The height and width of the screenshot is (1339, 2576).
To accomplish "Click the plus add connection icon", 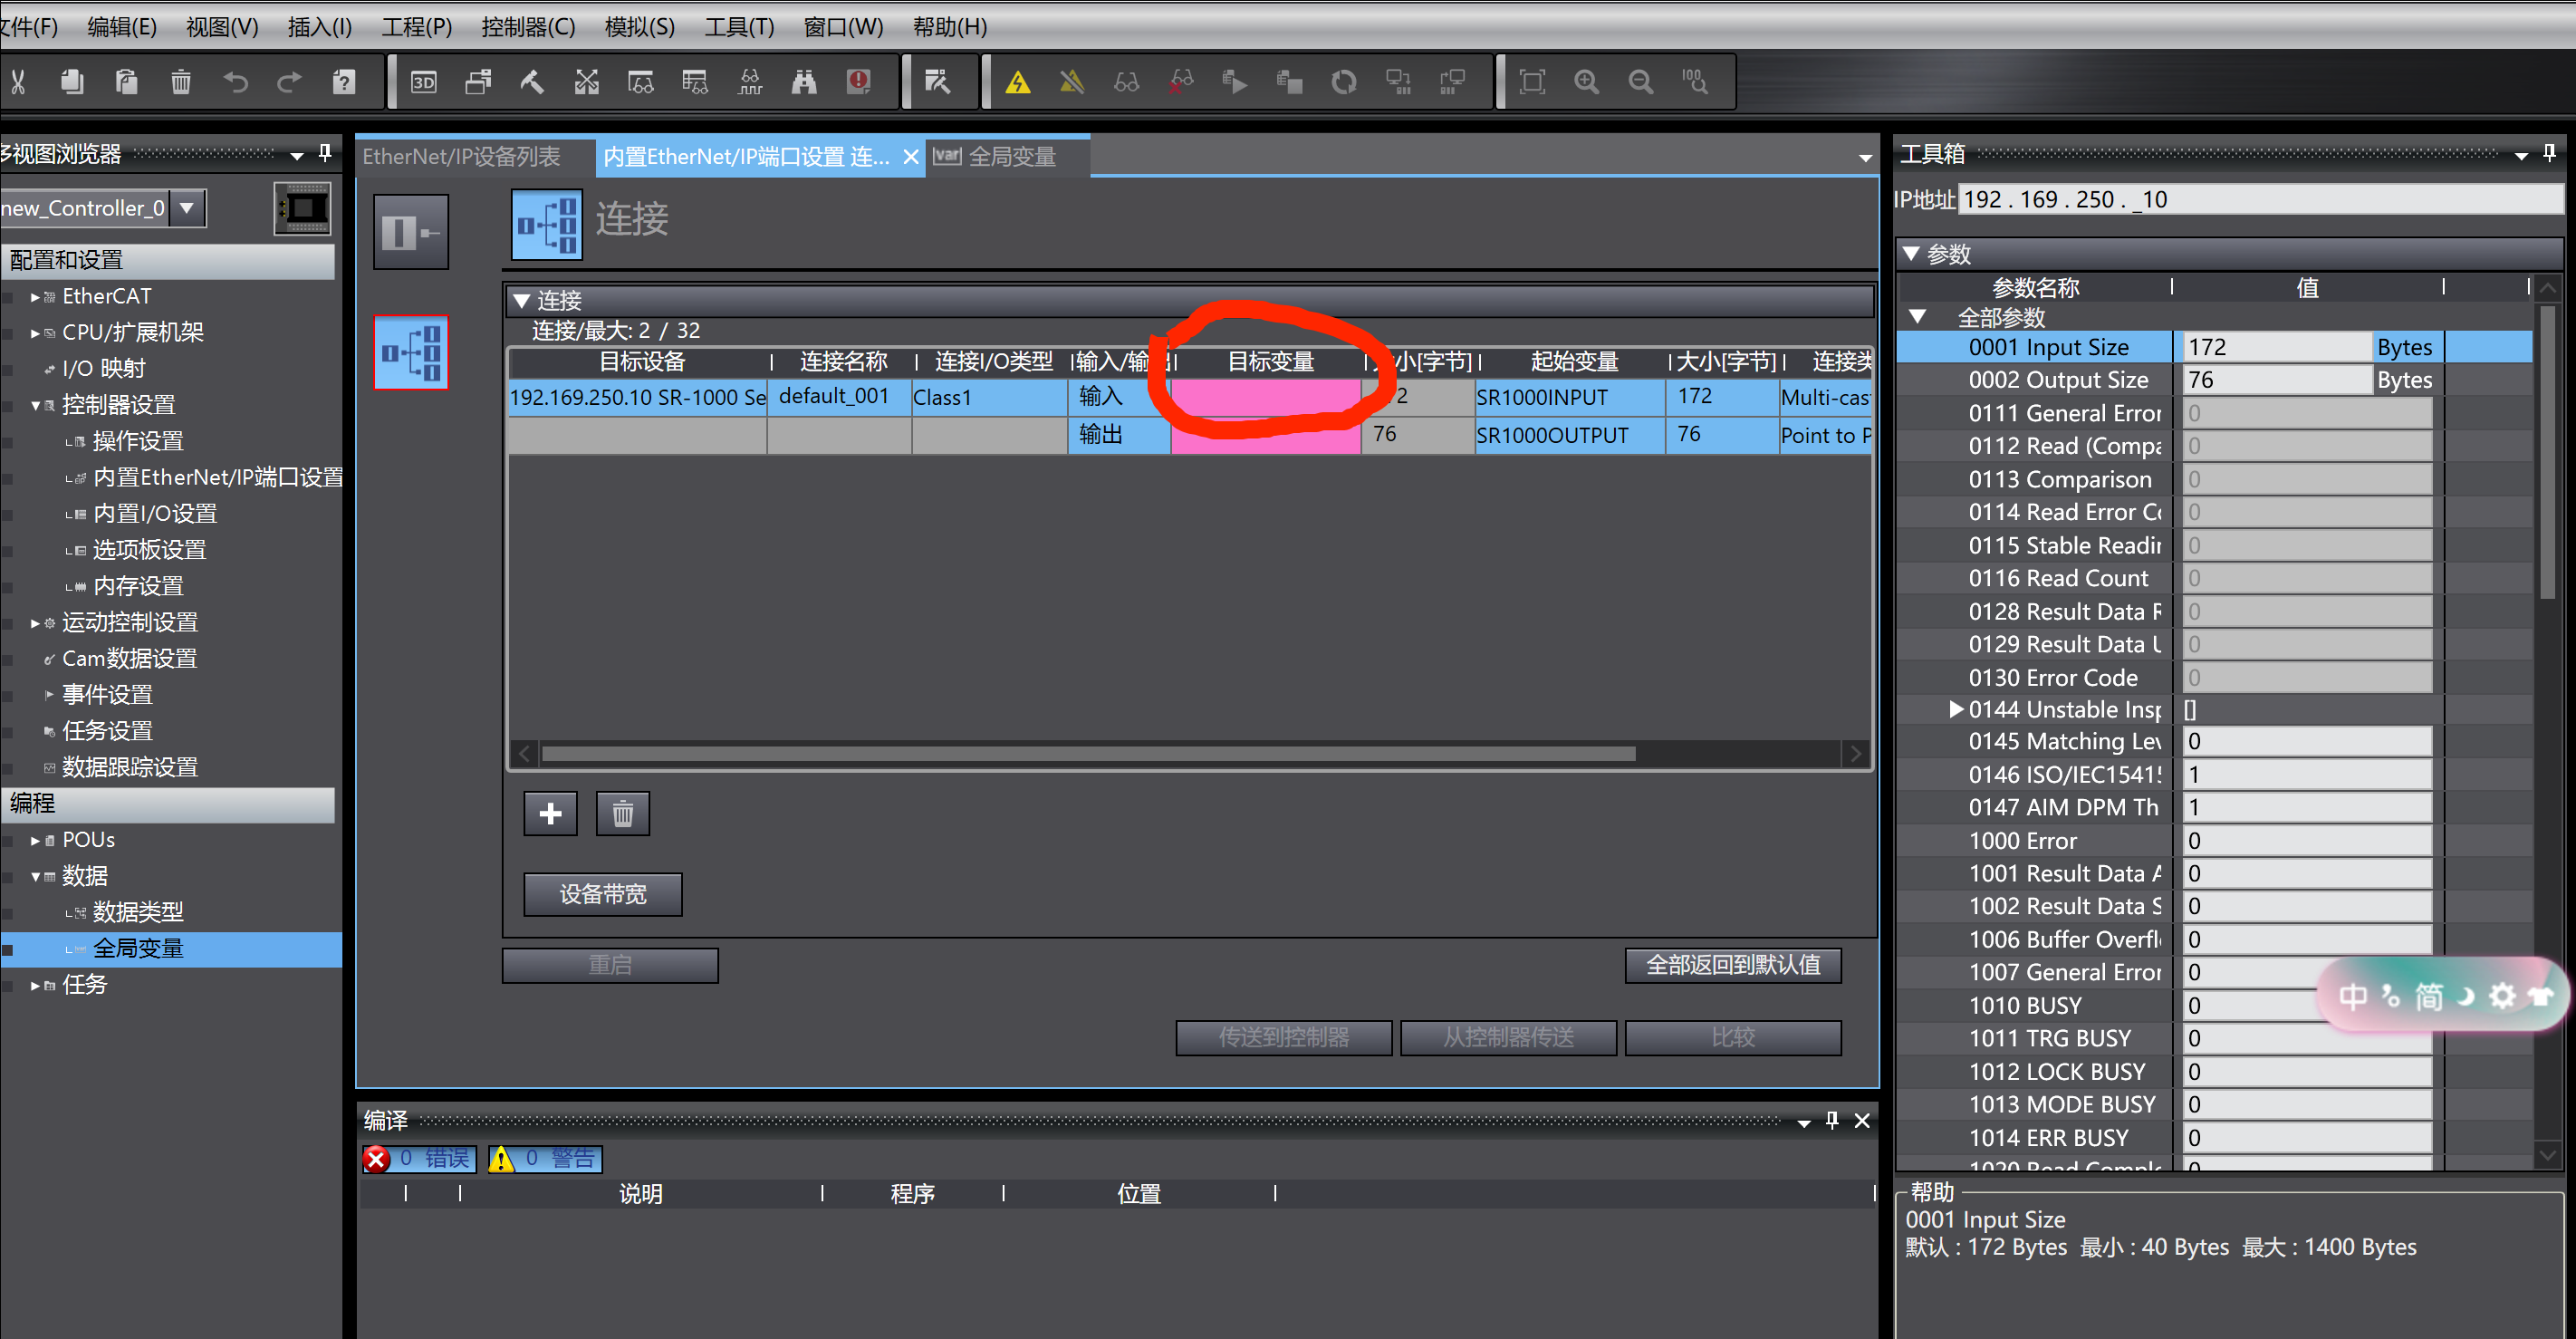I will click(550, 814).
